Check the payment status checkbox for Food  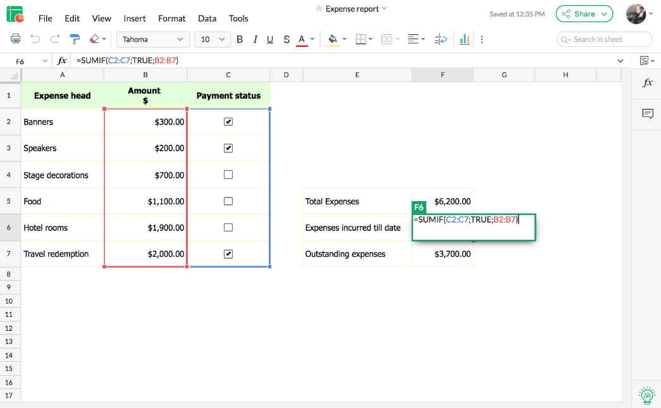tap(228, 201)
